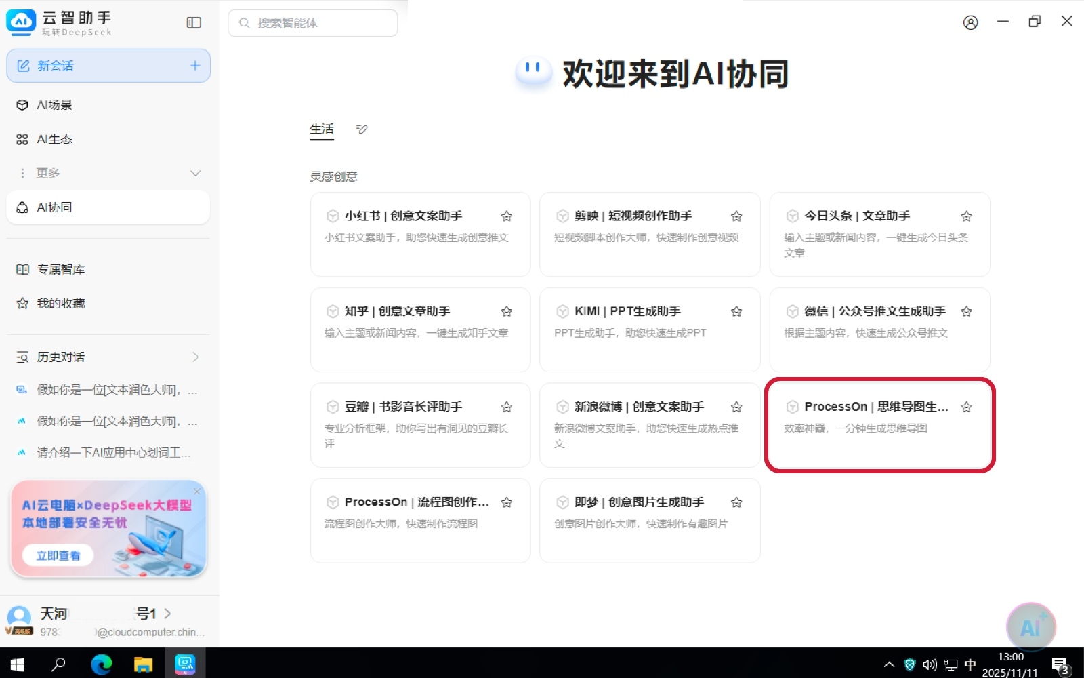
Task: Star the 知乎 创意文章助手 card
Action: click(506, 312)
